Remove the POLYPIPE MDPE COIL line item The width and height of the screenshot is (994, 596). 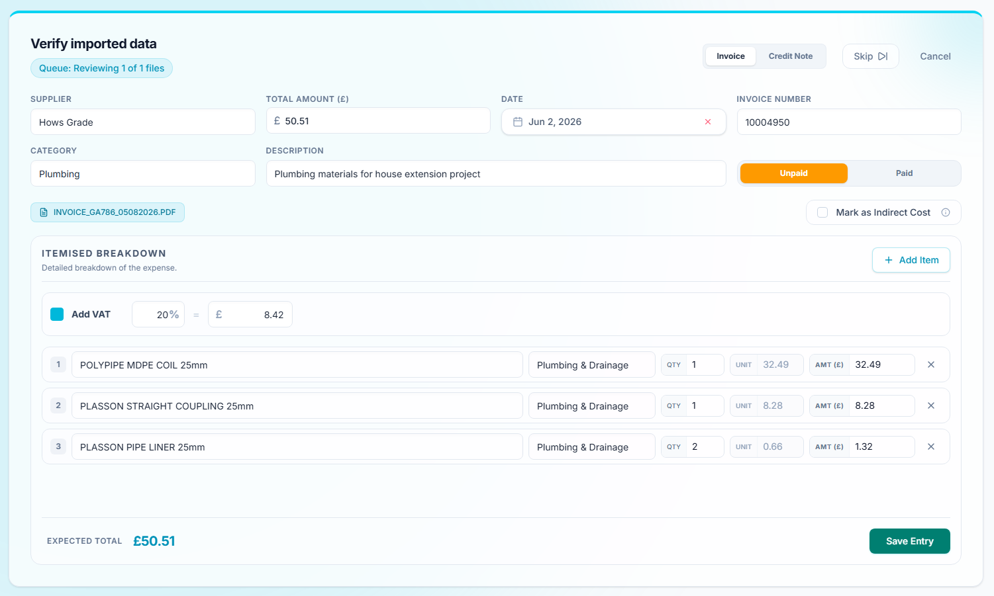point(931,364)
